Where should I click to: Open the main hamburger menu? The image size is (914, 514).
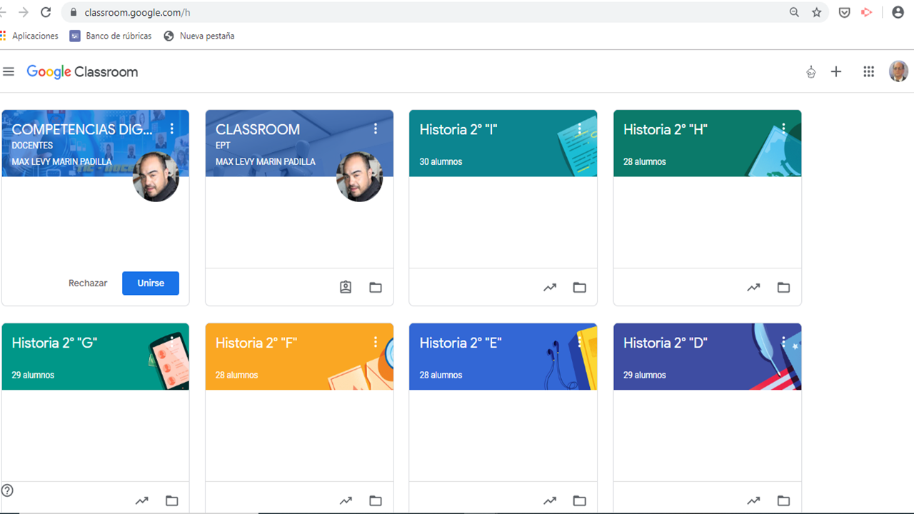[x=9, y=71]
